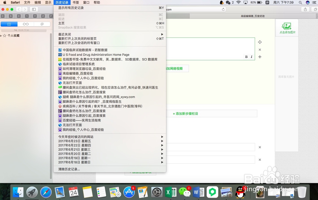Open Preview app in Dock
The width and height of the screenshot is (318, 200).
click(226, 192)
